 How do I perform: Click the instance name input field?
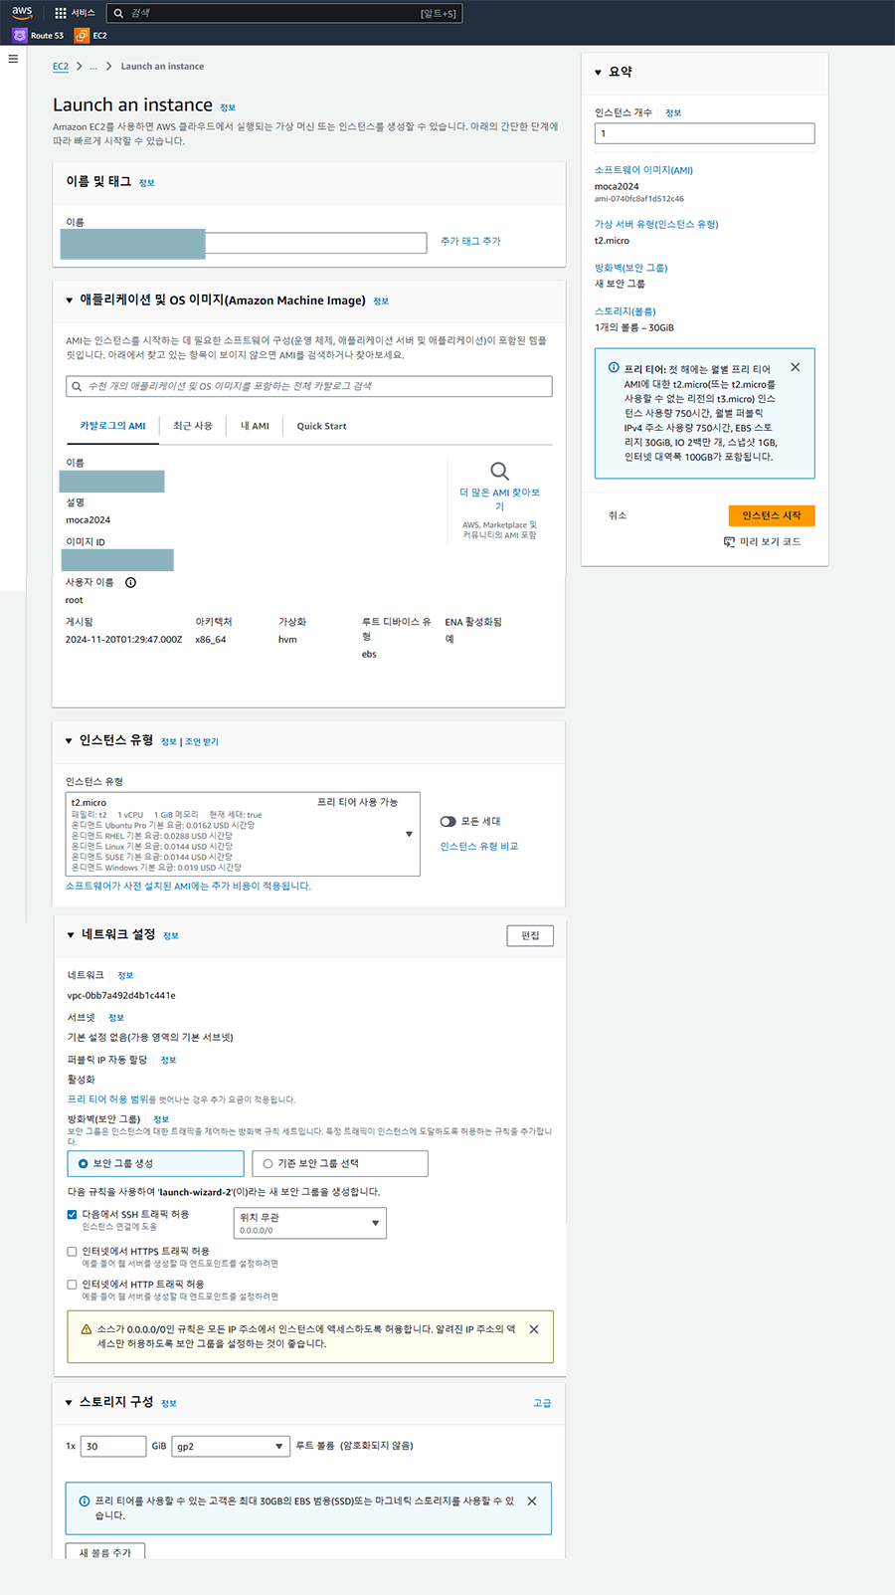pos(244,243)
